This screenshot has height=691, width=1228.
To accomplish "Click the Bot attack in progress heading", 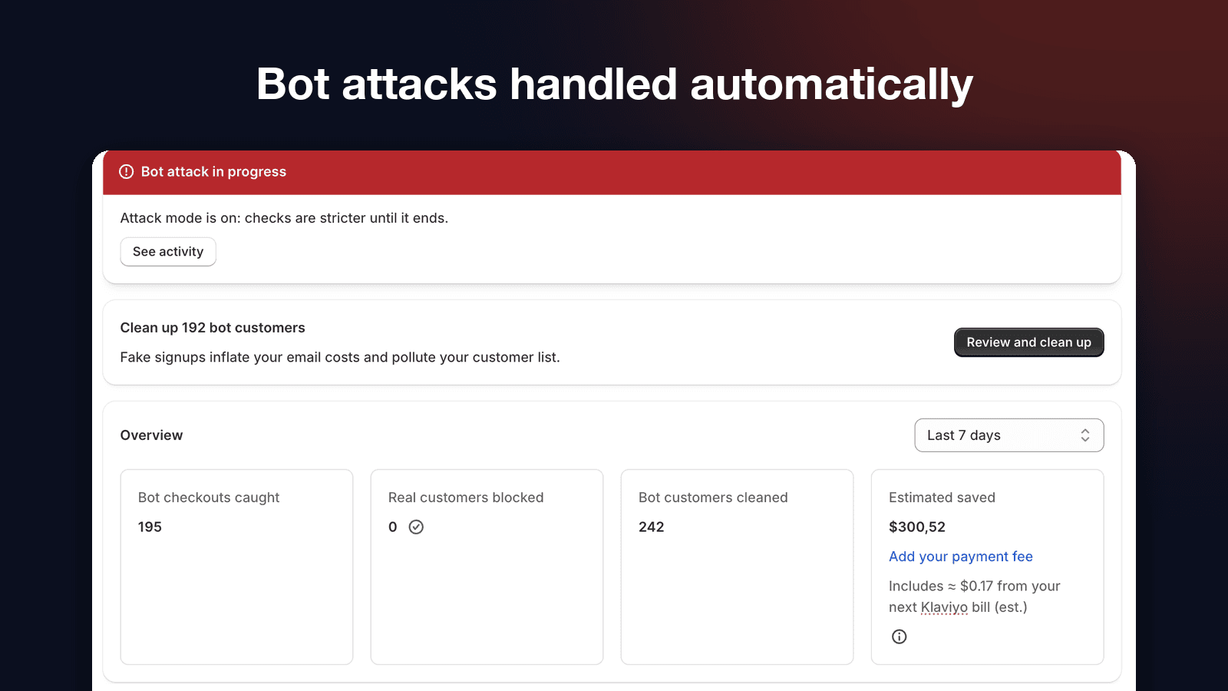I will pos(213,172).
